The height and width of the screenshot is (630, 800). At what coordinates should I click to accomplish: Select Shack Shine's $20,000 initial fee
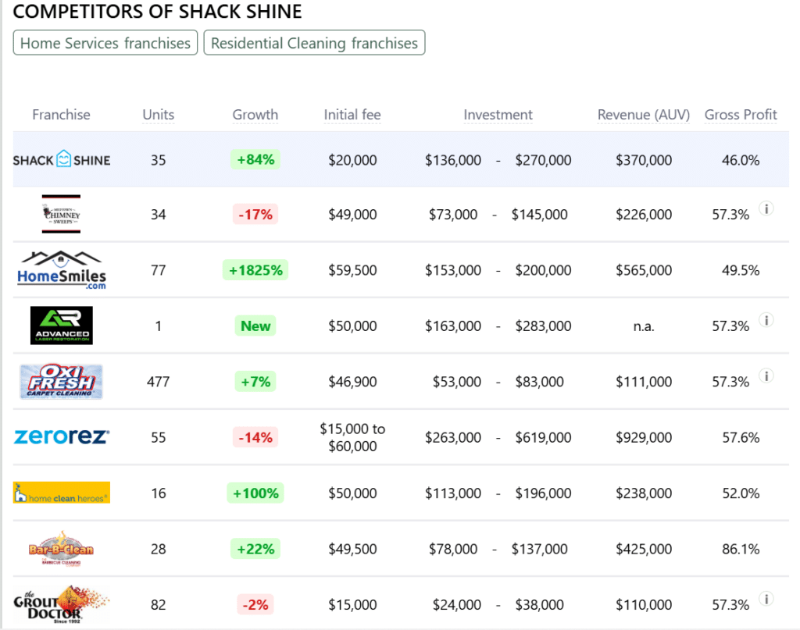click(x=352, y=160)
